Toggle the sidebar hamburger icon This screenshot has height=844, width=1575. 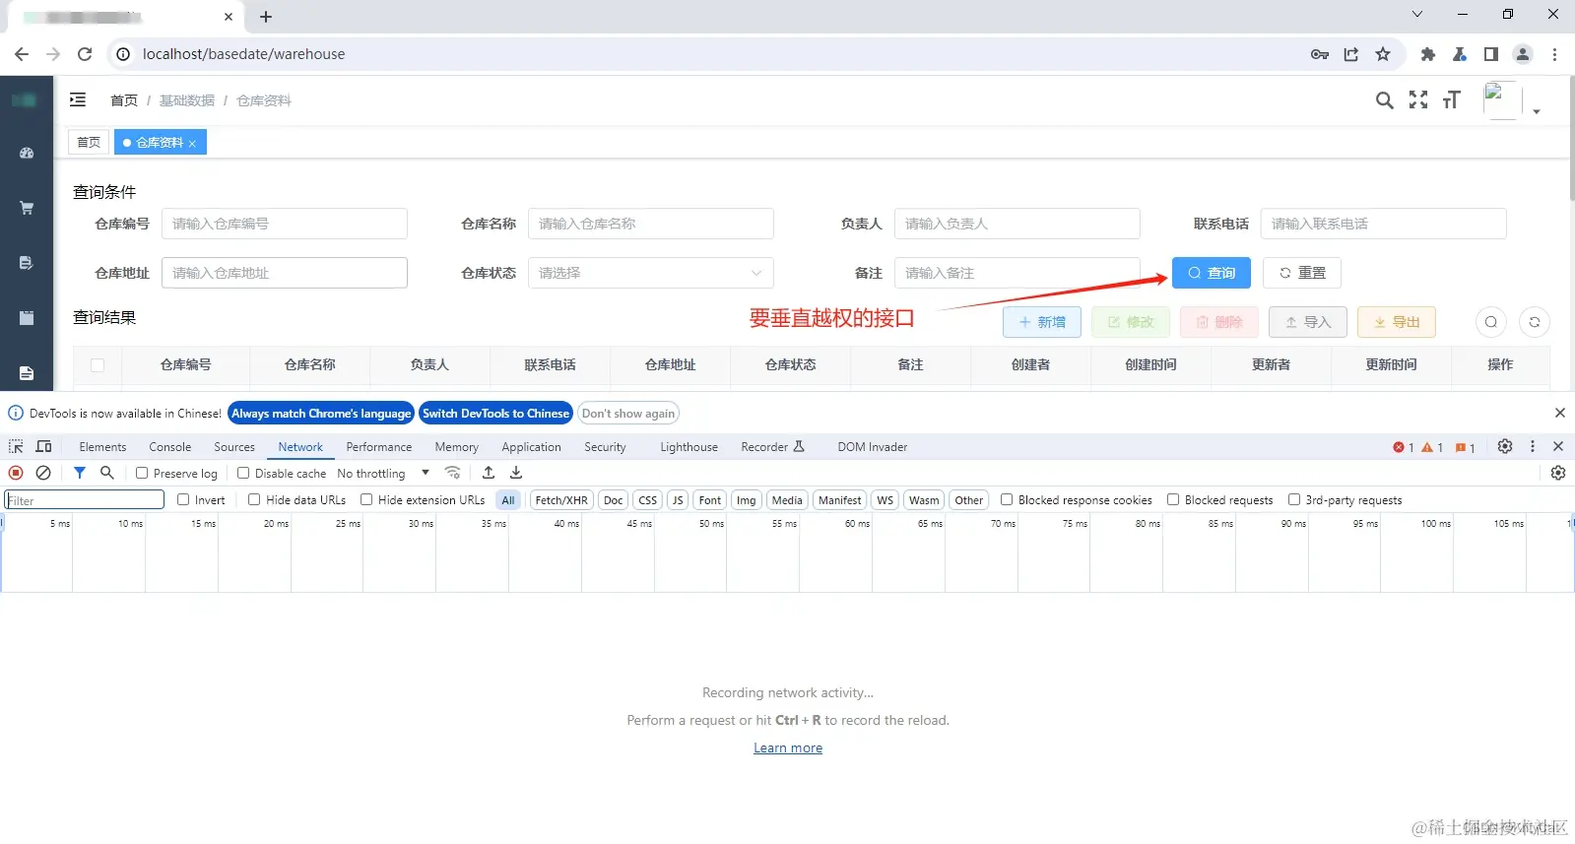pyautogui.click(x=78, y=99)
